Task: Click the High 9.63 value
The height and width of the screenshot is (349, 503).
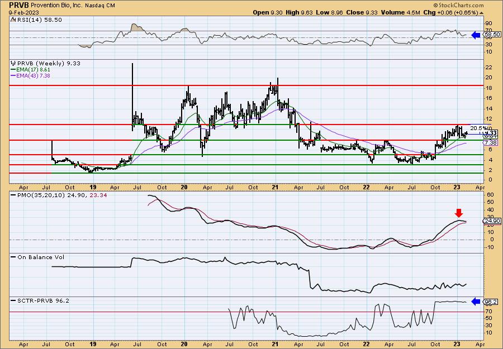Action: [x=300, y=12]
